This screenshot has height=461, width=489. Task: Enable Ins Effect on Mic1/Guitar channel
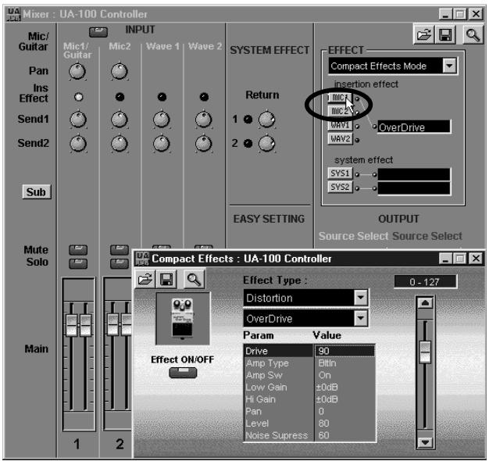(x=78, y=97)
